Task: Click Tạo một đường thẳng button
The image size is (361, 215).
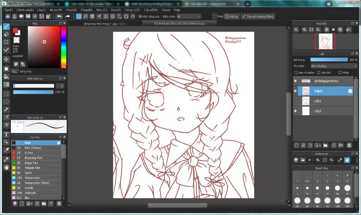Action: 258,17
